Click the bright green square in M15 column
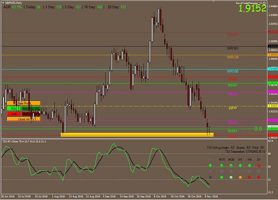 pyautogui.click(x=222, y=177)
